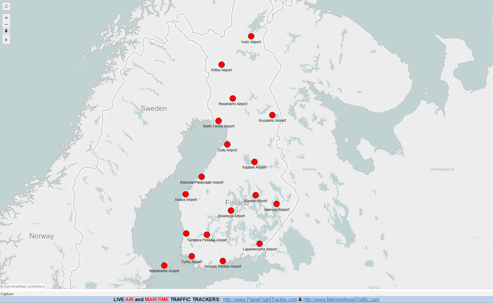Open the map search tool
This screenshot has width=493, height=303.
coord(6,6)
